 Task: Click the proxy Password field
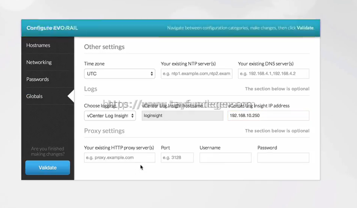(283, 157)
